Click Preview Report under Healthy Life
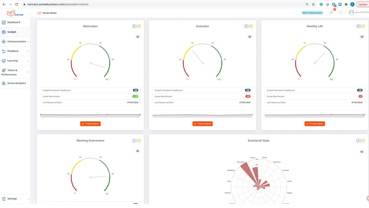The image size is (369, 208). 315,124
